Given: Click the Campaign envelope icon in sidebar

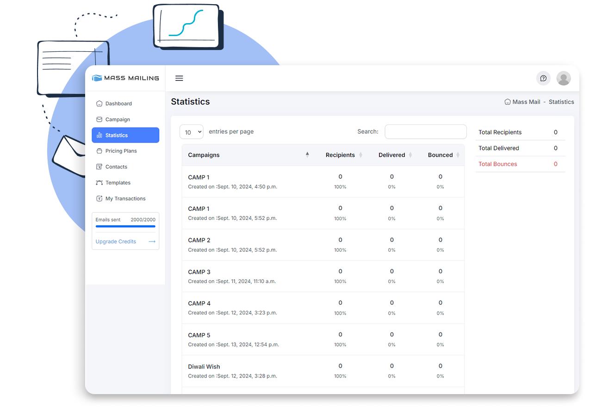Looking at the screenshot, I should coord(99,119).
